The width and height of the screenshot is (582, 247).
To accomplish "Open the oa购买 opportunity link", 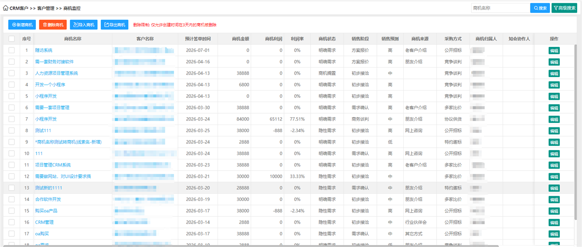I will pyautogui.click(x=42, y=233).
